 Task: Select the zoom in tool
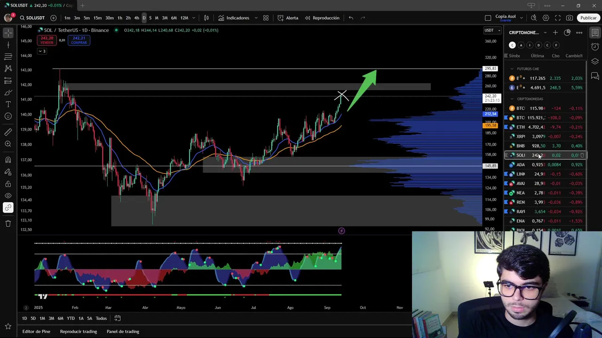(x=8, y=144)
